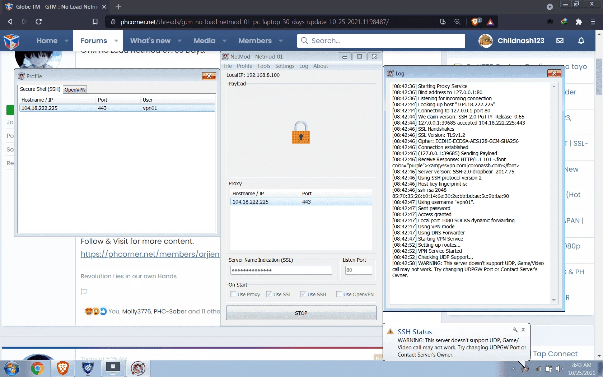This screenshot has height=377, width=603.
Task: Expand the What's new dropdown arrow
Action: coord(179,41)
